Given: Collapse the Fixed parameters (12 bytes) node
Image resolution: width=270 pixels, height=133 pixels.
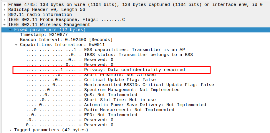Looking at the screenshot, I should pos(11,30).
